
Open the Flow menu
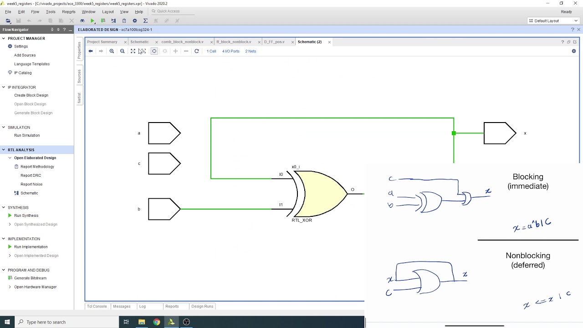point(35,11)
